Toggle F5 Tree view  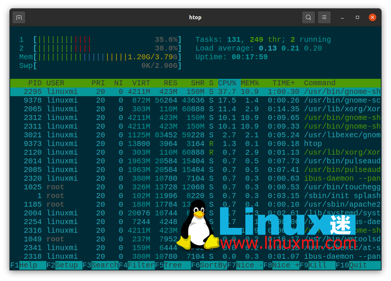click(x=173, y=265)
